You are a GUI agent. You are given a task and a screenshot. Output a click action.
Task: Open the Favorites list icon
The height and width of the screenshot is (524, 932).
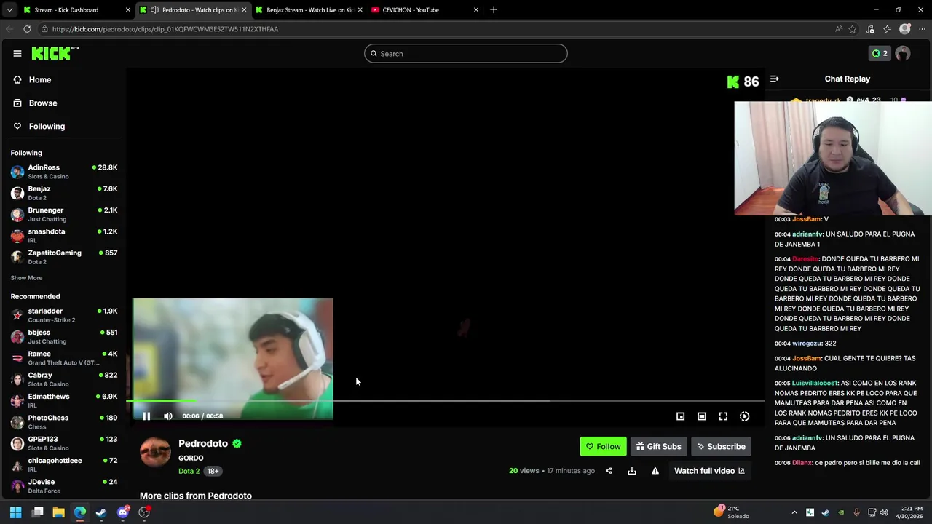click(887, 29)
